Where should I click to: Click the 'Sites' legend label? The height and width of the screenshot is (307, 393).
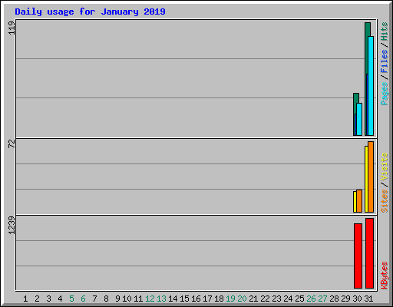click(x=384, y=201)
